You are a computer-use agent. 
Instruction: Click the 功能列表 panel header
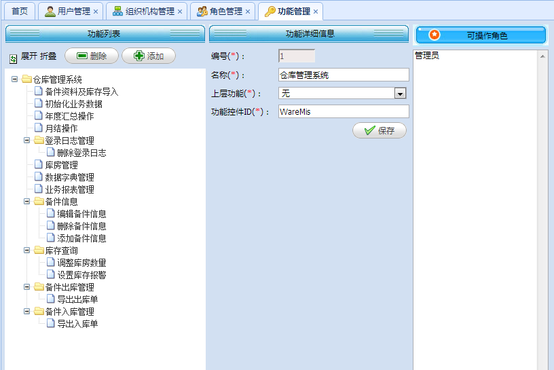[x=105, y=33]
